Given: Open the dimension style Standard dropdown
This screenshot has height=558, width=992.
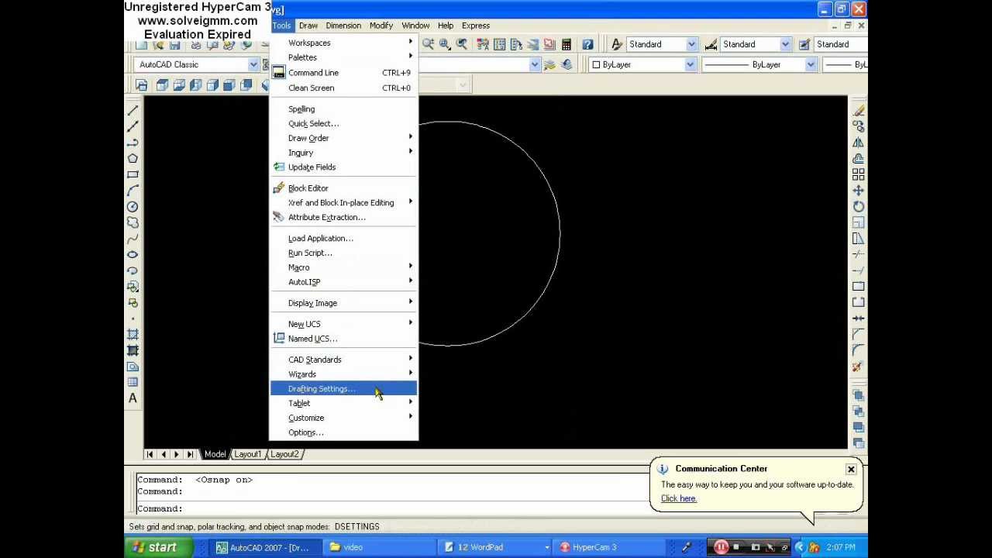Looking at the screenshot, I should click(x=785, y=44).
